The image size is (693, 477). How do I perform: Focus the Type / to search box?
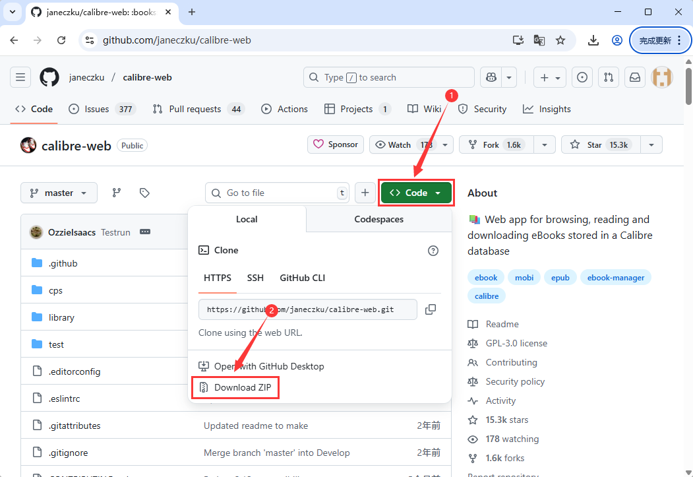[389, 77]
